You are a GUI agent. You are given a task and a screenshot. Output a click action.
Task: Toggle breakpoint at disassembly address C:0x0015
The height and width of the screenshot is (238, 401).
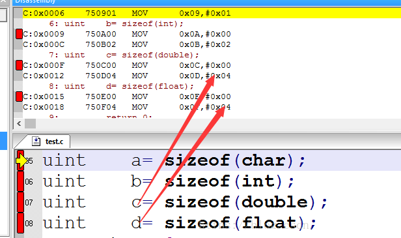pyautogui.click(x=19, y=97)
